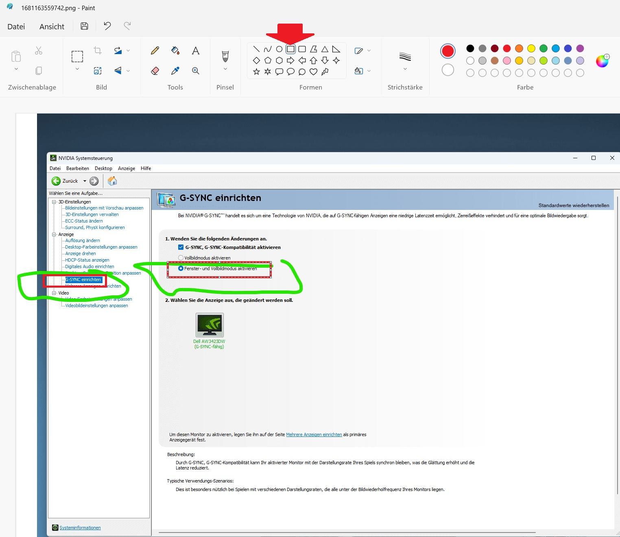Image resolution: width=620 pixels, height=537 pixels.
Task: Pick the right arrow shape
Action: tap(290, 61)
